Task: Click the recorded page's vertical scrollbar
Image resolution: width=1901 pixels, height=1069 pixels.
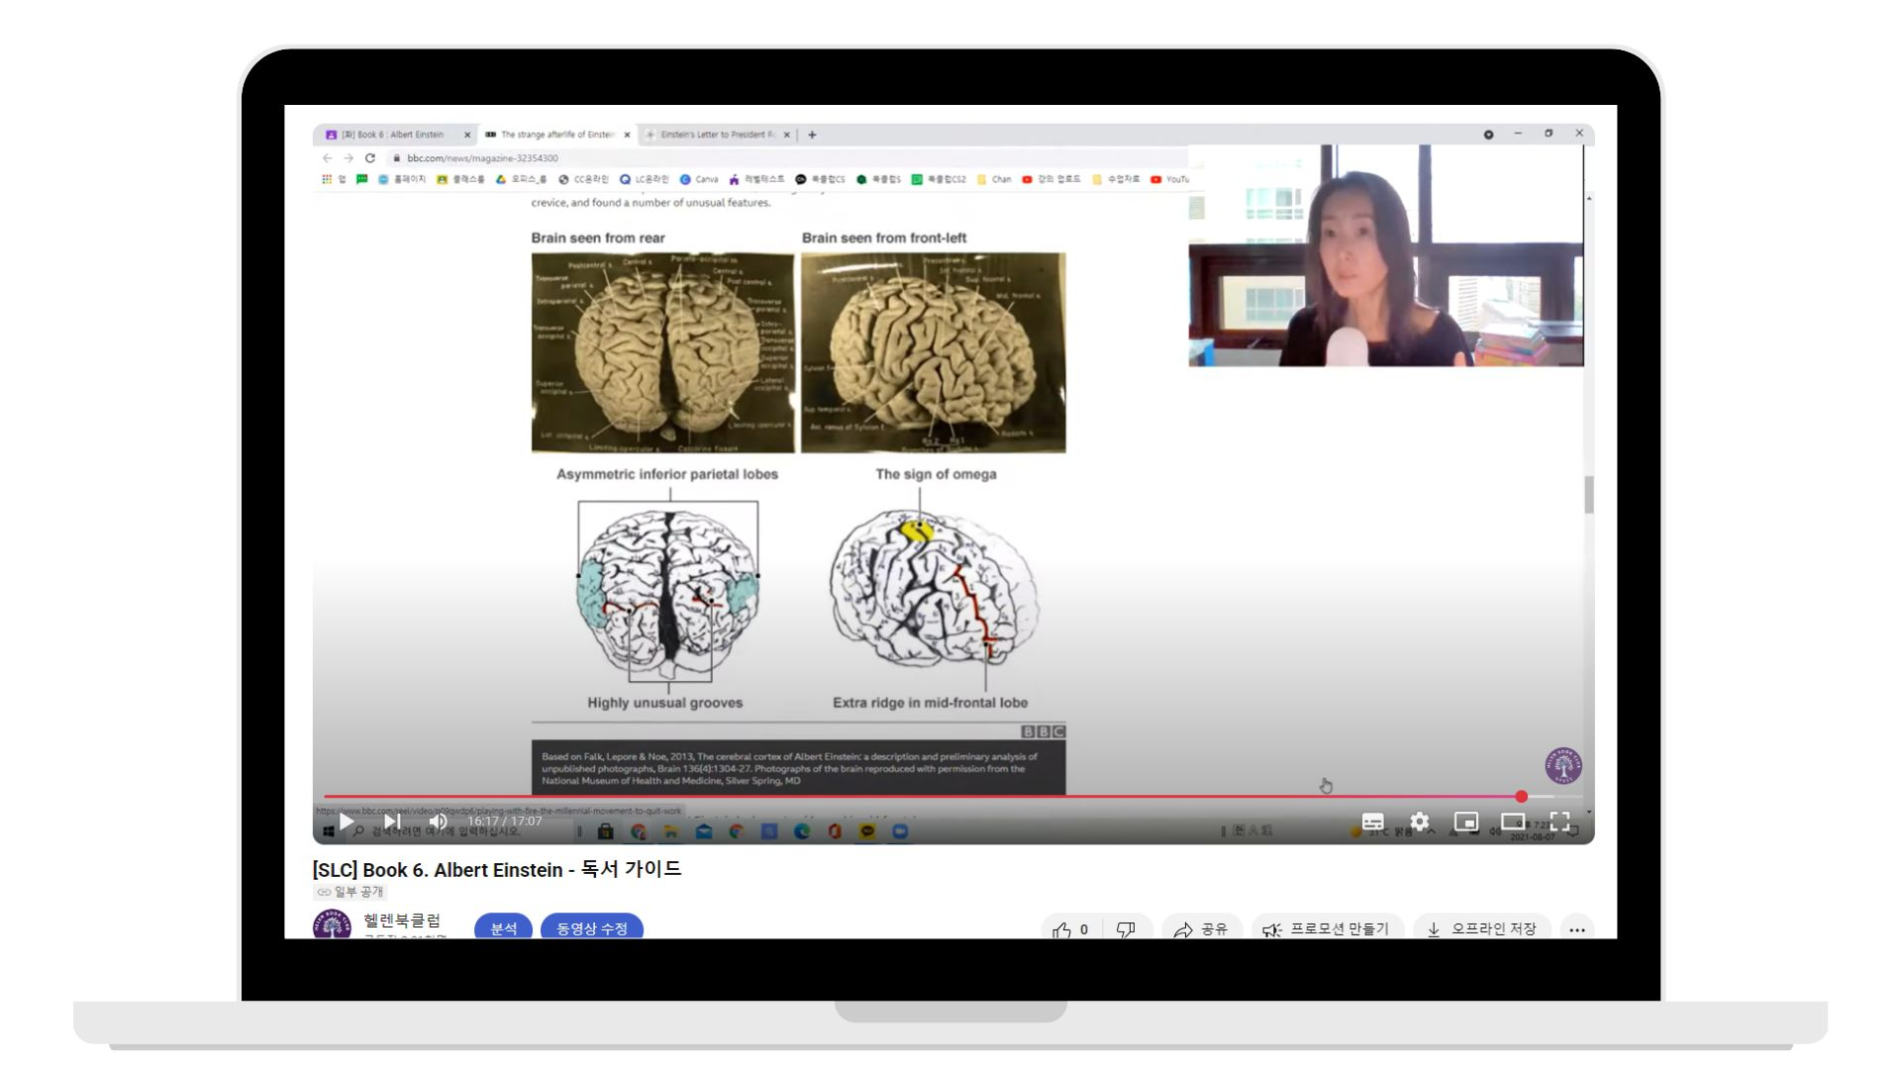Action: pos(1589,495)
